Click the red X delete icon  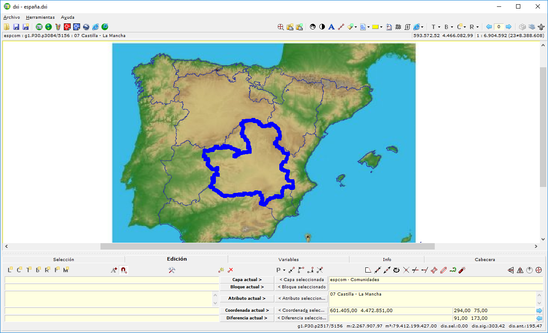(230, 270)
